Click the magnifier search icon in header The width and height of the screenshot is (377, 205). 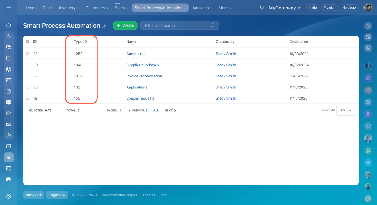point(262,8)
